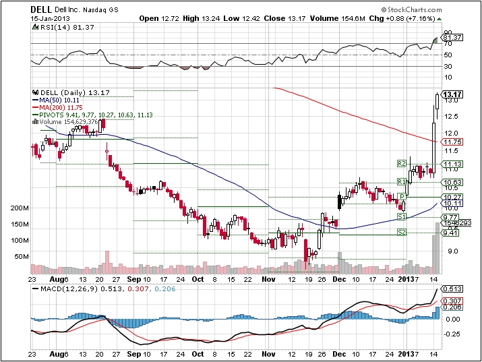
Task: Click the 'MA(50) 10.11' legend entry
Action: 59,100
